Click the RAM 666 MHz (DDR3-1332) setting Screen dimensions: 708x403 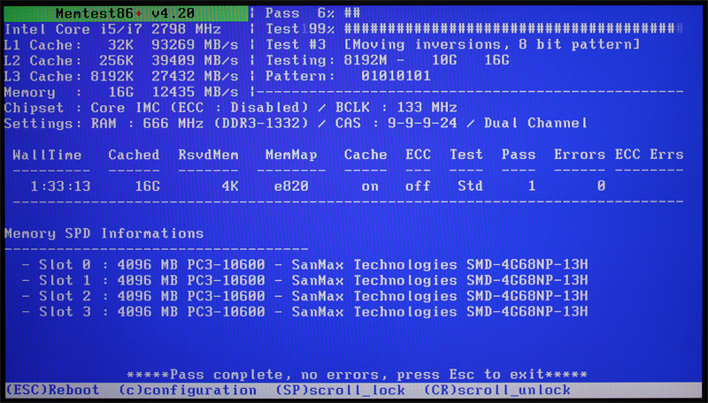(x=200, y=123)
